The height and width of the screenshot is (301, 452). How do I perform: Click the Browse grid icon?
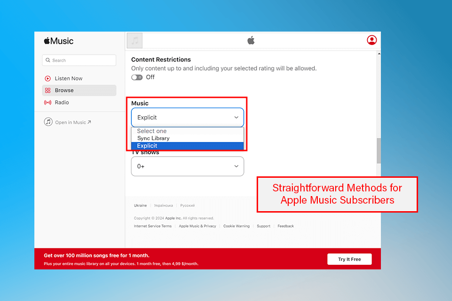[48, 90]
